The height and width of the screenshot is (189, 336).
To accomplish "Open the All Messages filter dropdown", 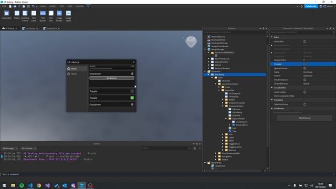I will pyautogui.click(x=10, y=149).
